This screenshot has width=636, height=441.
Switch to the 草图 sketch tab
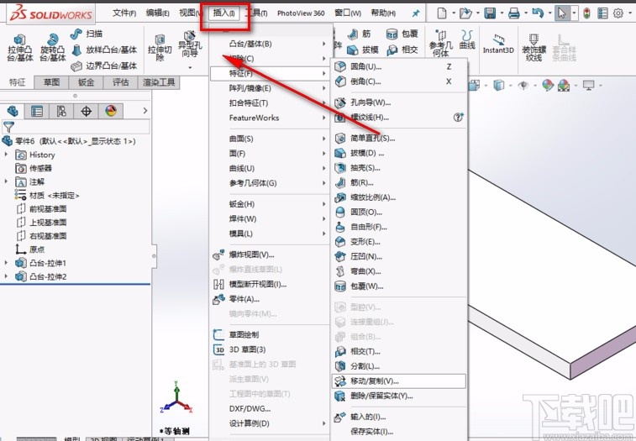point(51,82)
